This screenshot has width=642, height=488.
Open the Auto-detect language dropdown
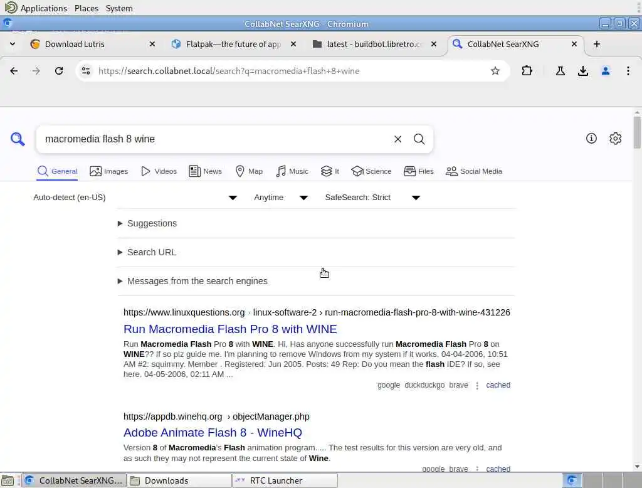pos(135,198)
